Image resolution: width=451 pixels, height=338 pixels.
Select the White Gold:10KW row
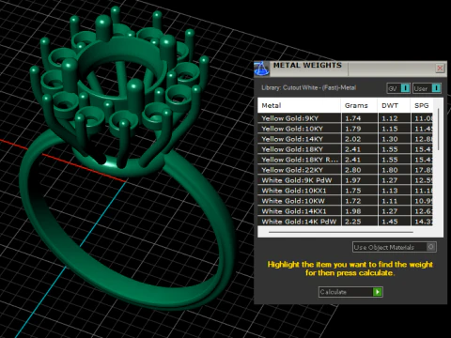(x=345, y=201)
